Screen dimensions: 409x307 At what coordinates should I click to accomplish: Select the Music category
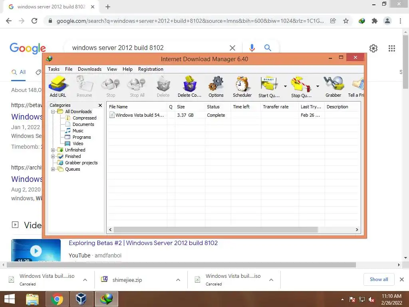78,131
